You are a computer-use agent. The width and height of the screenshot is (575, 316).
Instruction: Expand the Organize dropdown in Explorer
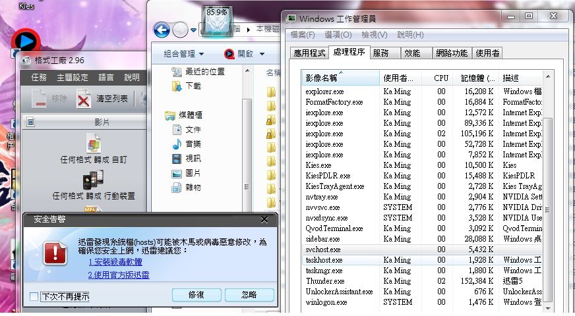184,54
